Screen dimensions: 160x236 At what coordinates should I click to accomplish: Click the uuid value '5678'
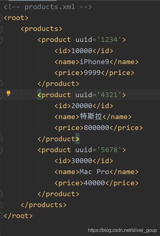coord(109,150)
